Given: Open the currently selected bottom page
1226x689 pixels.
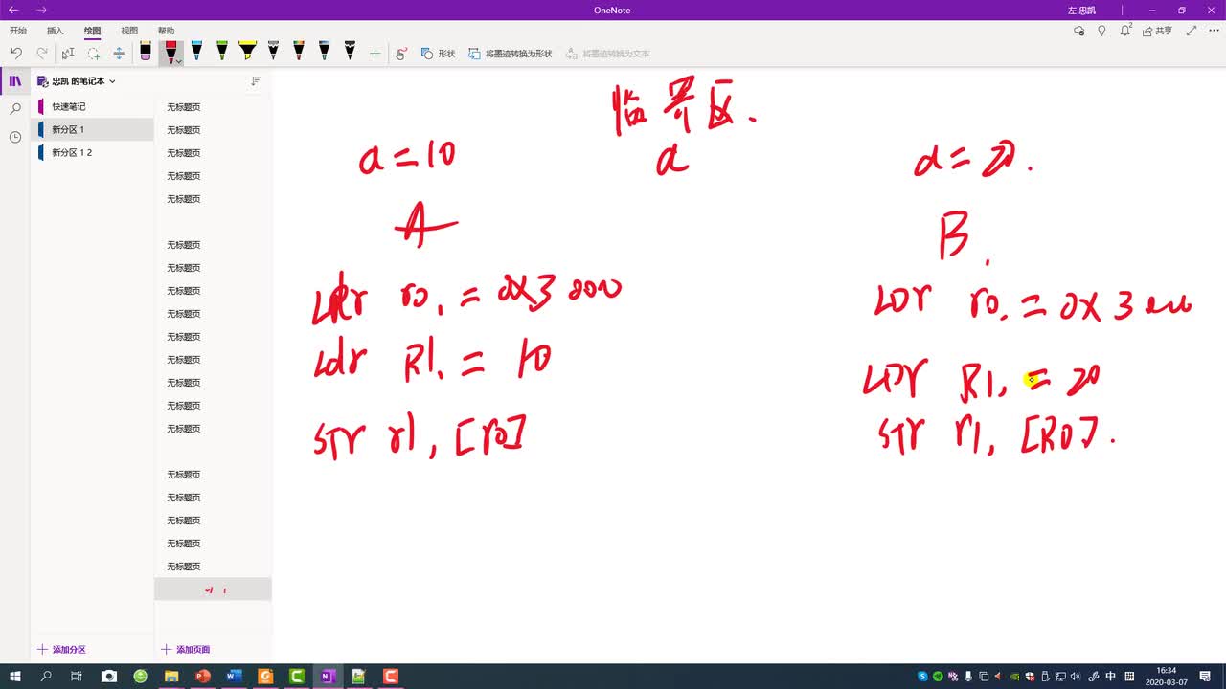Looking at the screenshot, I should click(x=213, y=589).
